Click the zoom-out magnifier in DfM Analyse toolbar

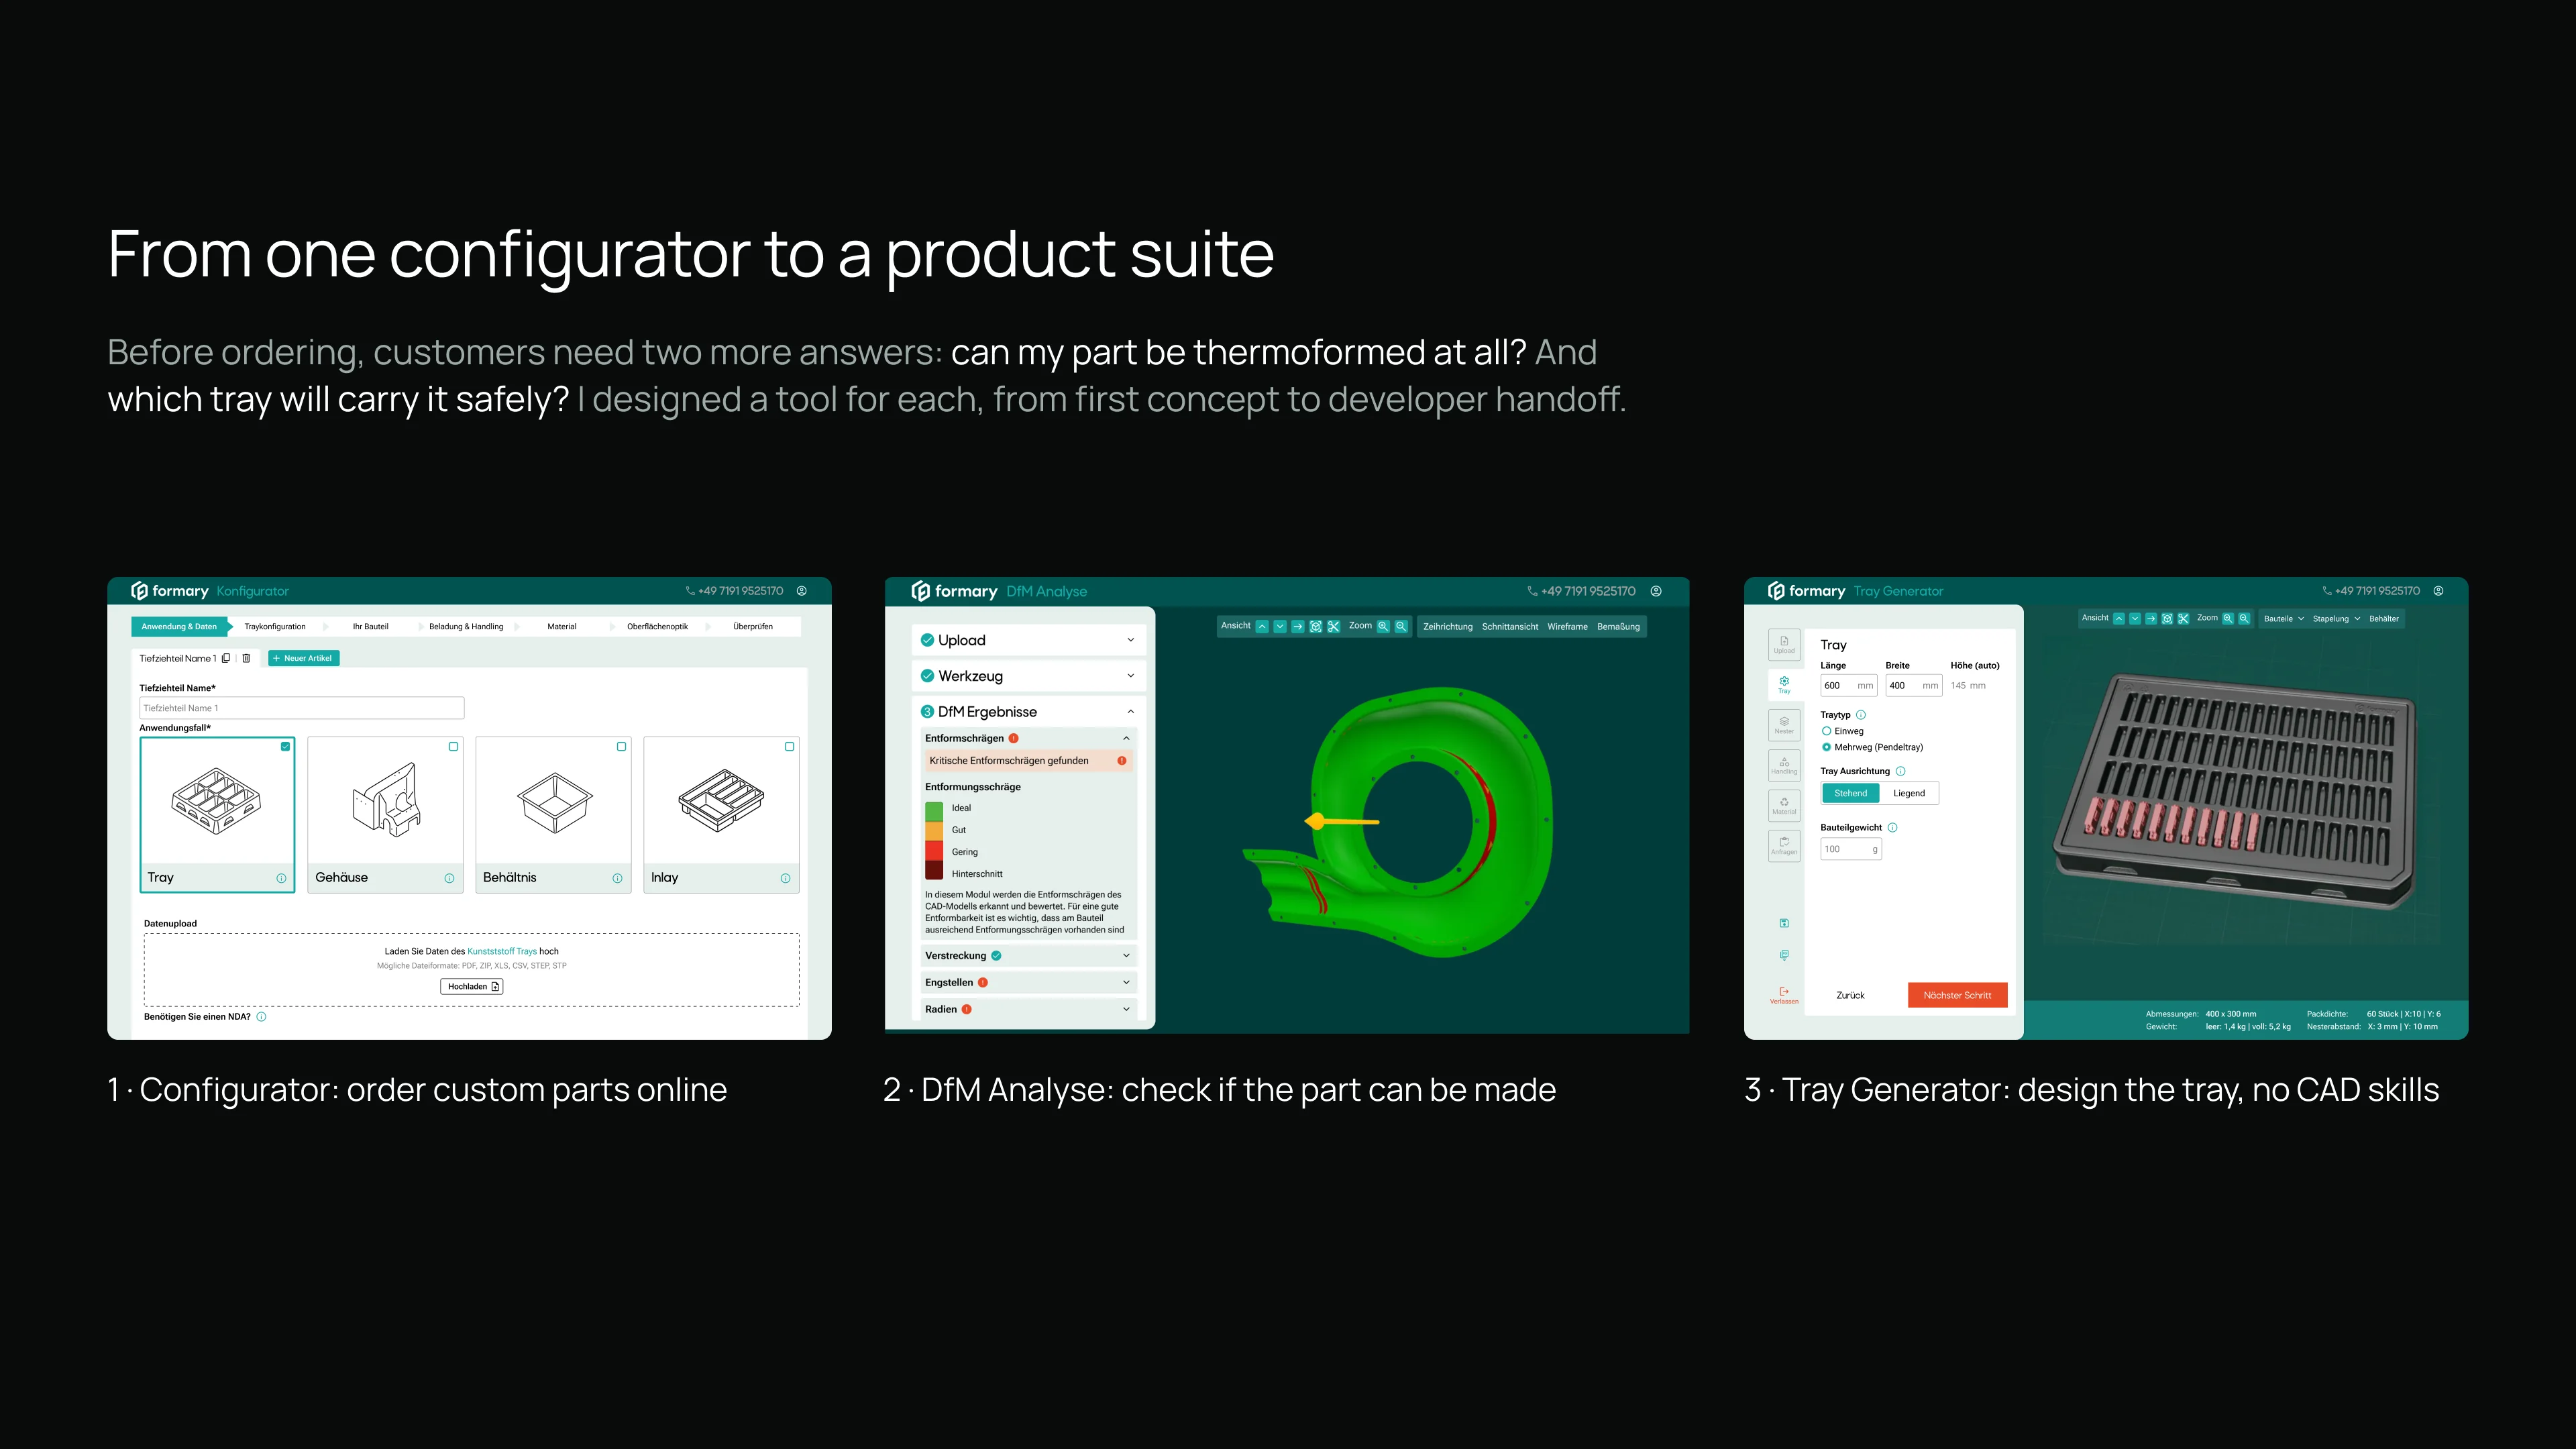(1401, 626)
